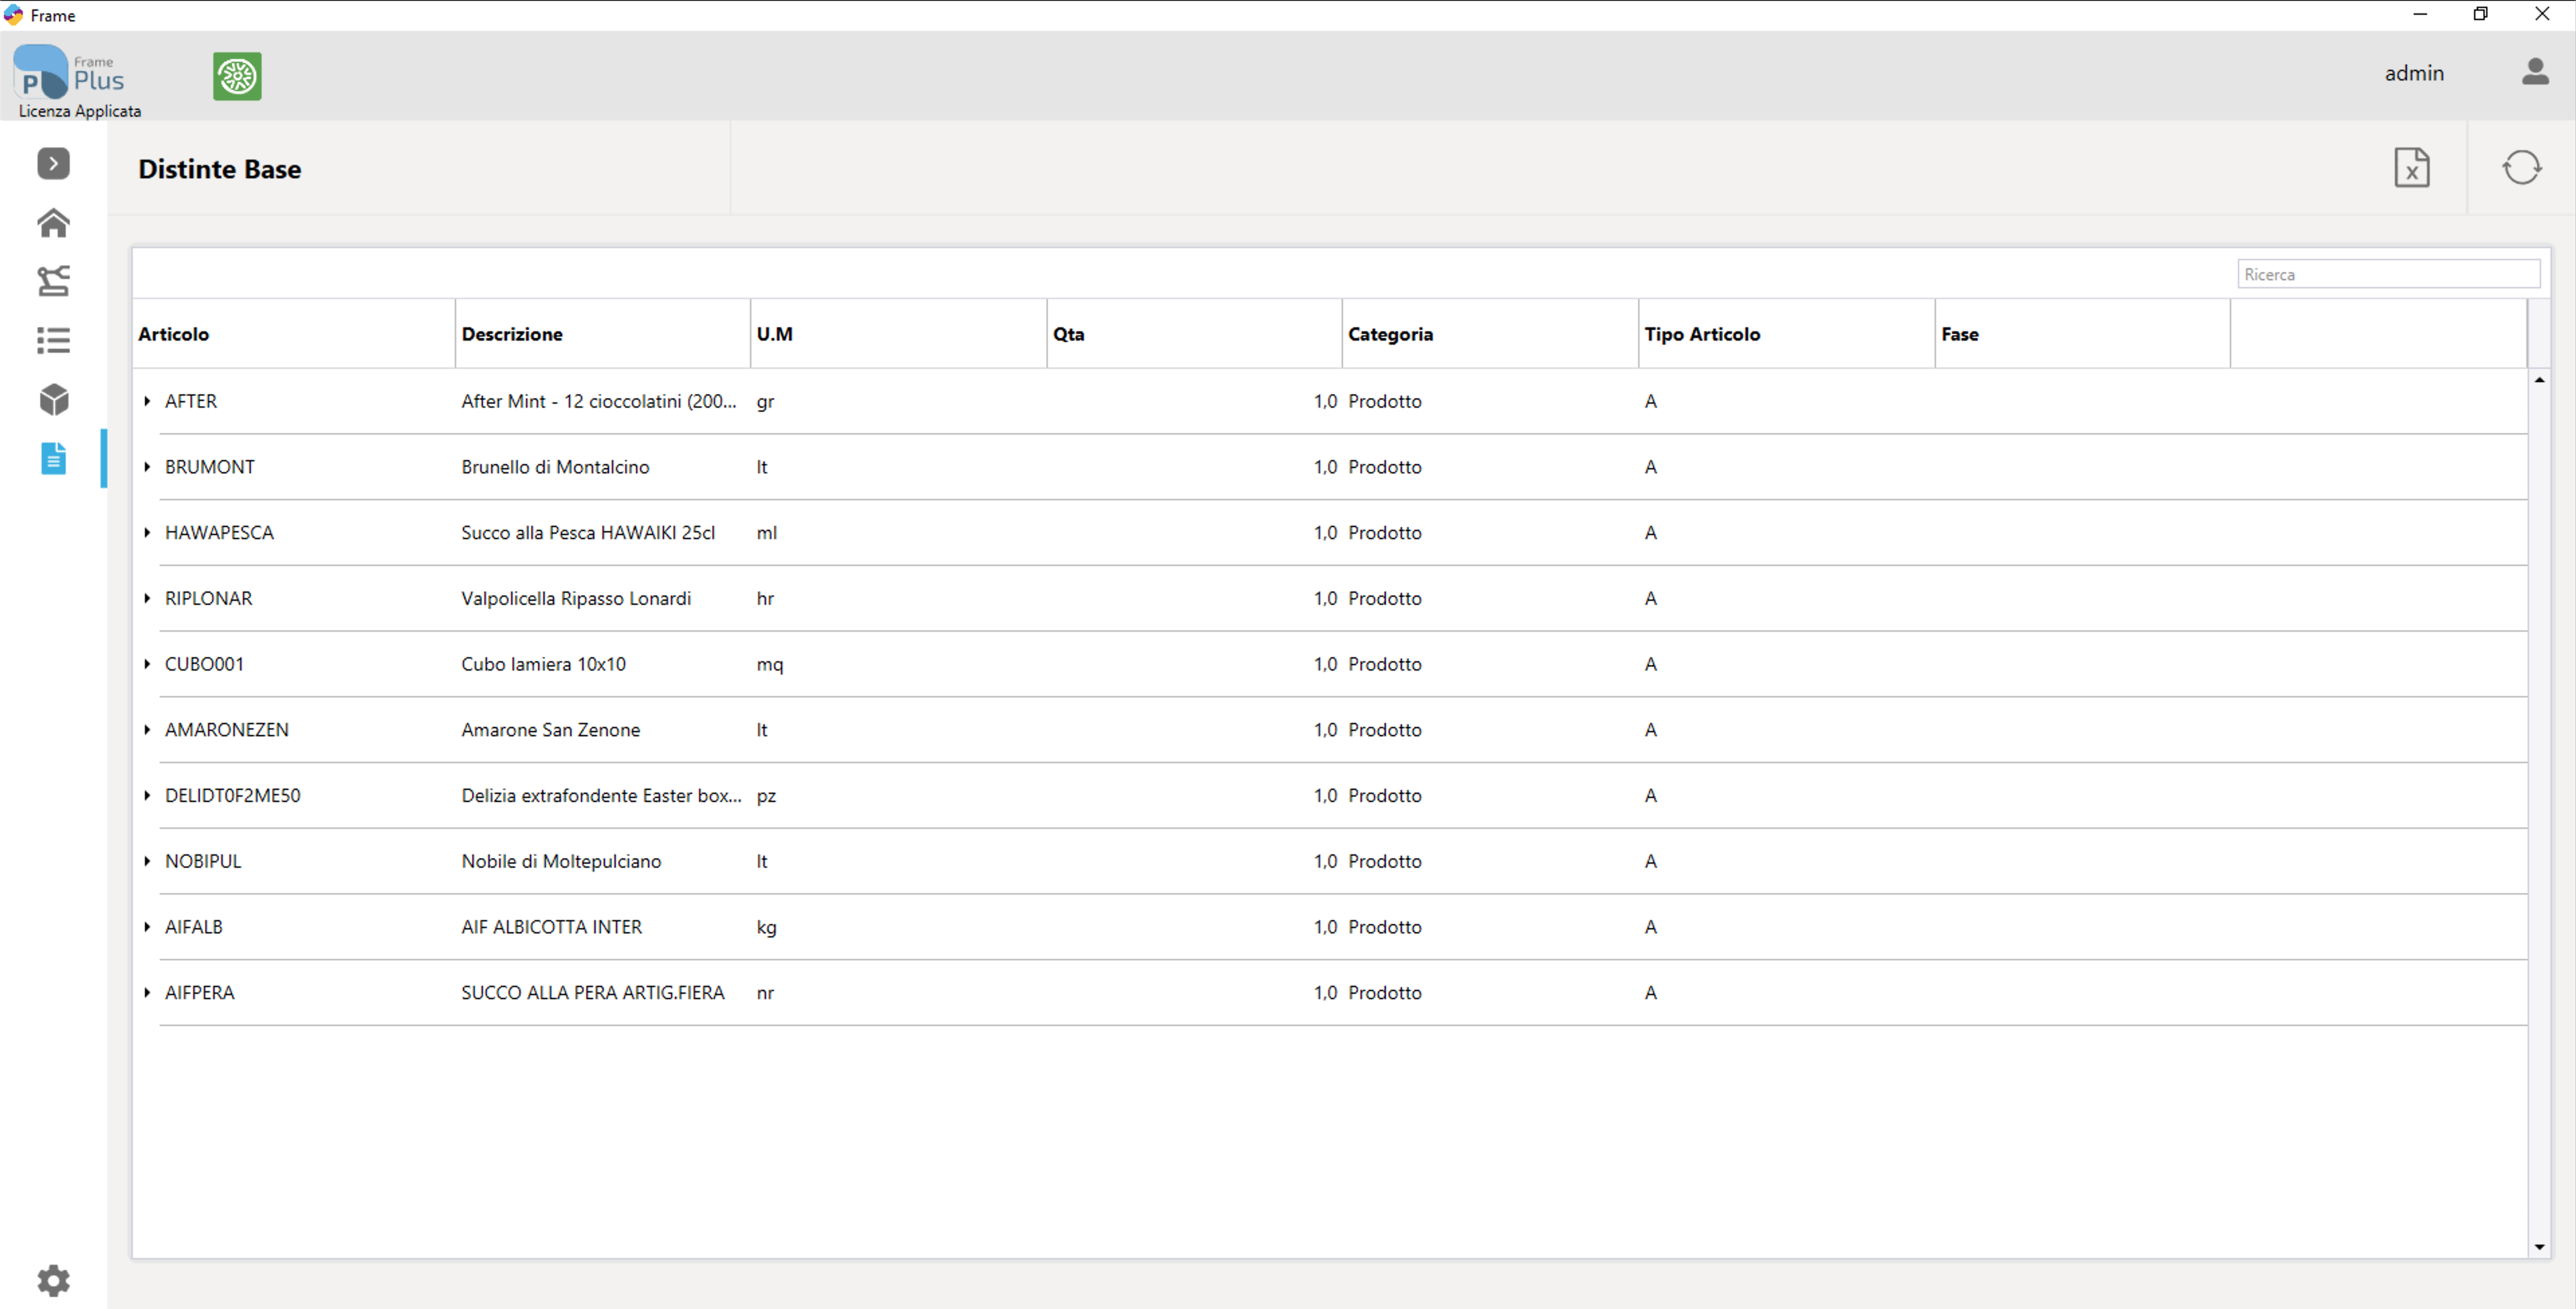Viewport: 2576px width, 1309px height.
Task: Open settings gear in the sidebar
Action: coord(53,1280)
